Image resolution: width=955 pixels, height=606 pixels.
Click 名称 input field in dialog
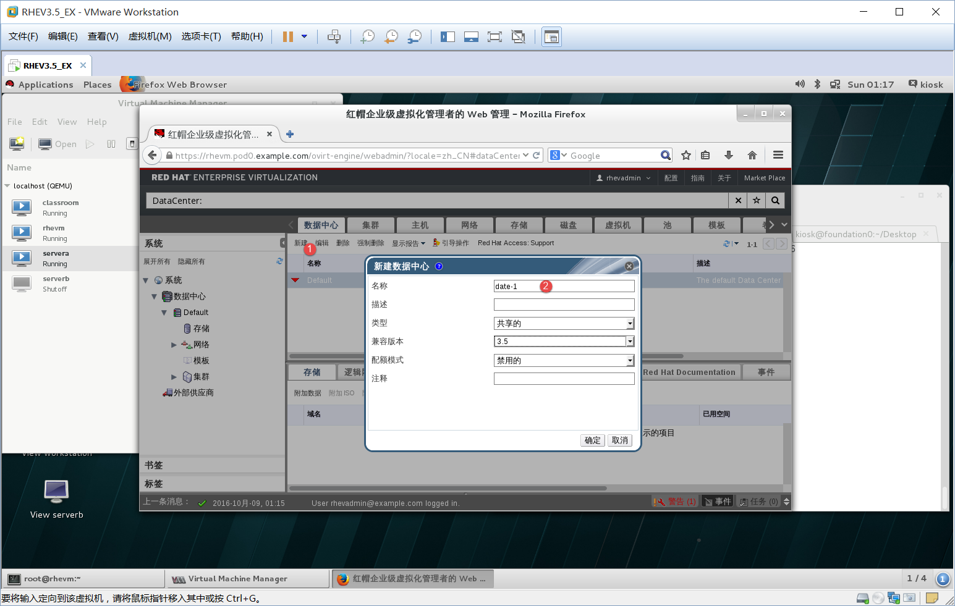coord(564,286)
